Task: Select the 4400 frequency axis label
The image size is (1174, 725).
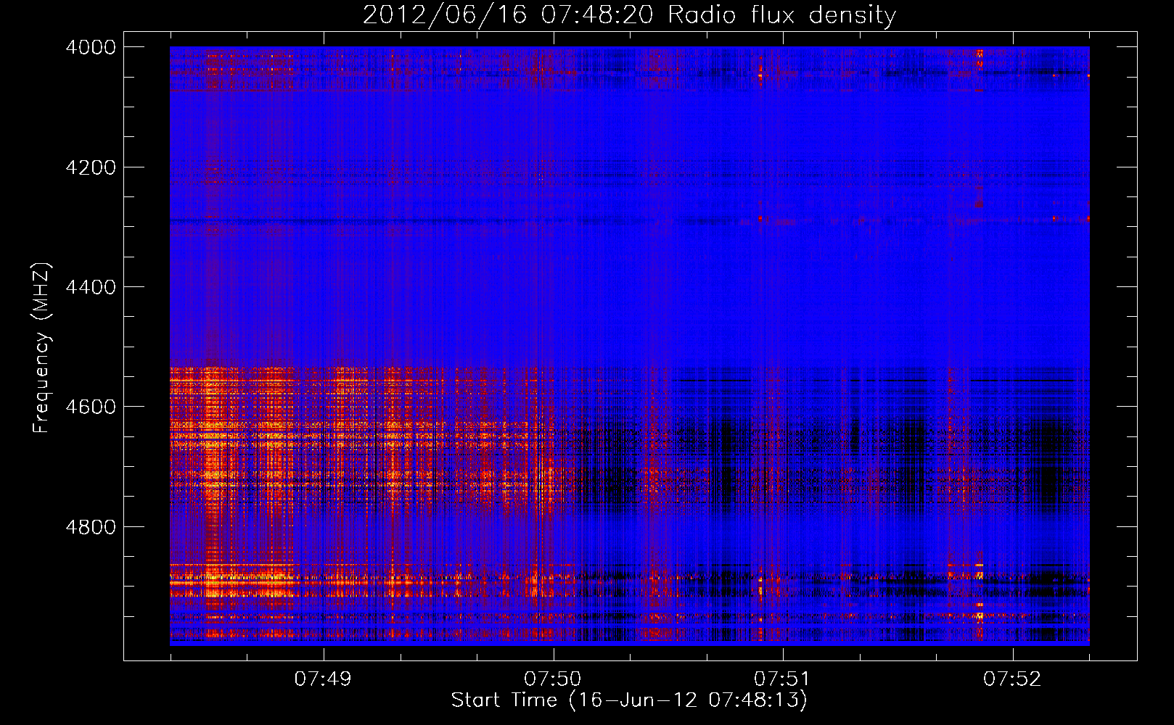Action: click(x=91, y=287)
